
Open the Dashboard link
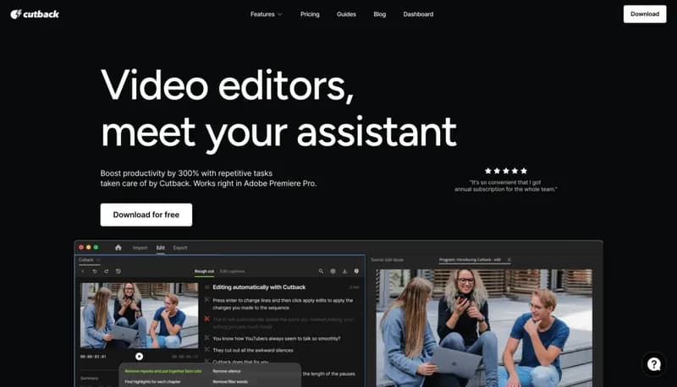coord(418,14)
